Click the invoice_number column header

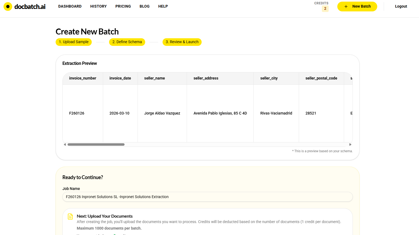click(83, 78)
